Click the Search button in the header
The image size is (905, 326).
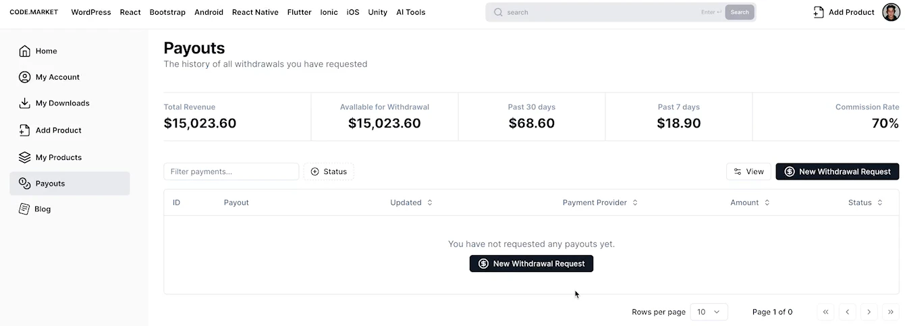pyautogui.click(x=740, y=12)
